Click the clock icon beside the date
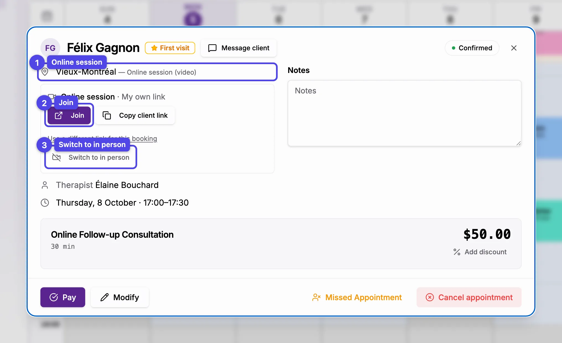 pyautogui.click(x=45, y=203)
